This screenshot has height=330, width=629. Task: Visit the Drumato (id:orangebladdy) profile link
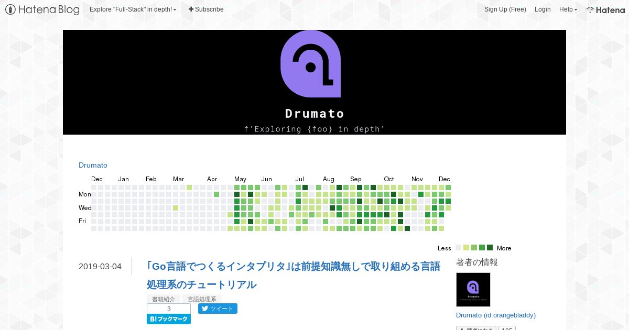click(496, 315)
